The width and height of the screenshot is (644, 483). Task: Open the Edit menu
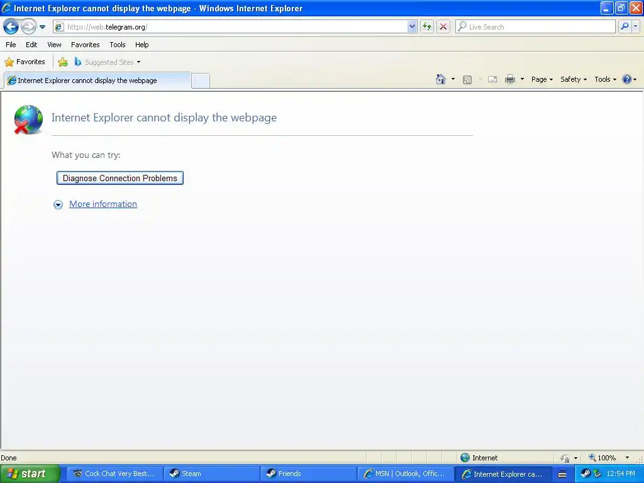pos(31,45)
